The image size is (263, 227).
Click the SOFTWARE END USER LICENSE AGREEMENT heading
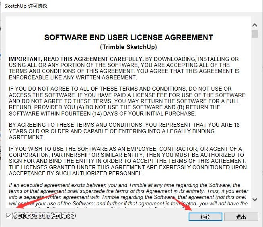[x=129, y=37]
